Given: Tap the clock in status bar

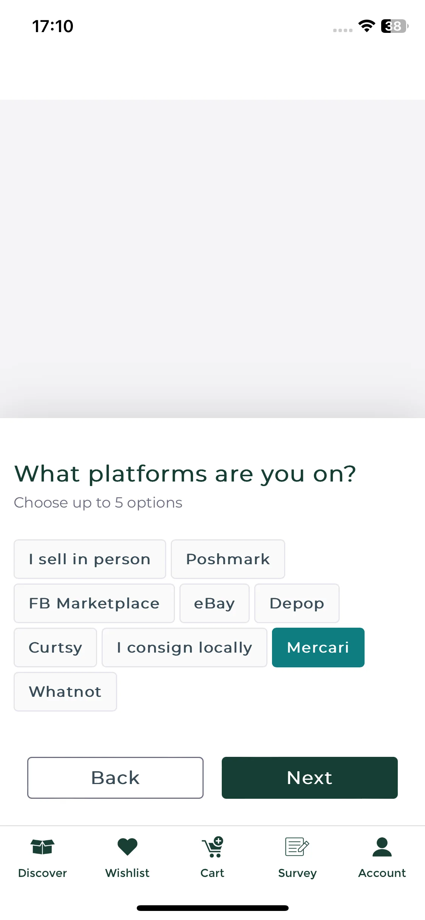Looking at the screenshot, I should 53,26.
